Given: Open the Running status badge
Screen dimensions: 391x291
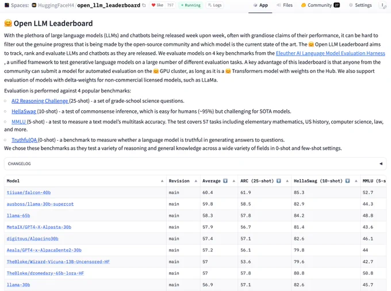Looking at the screenshot, I should [x=191, y=5].
